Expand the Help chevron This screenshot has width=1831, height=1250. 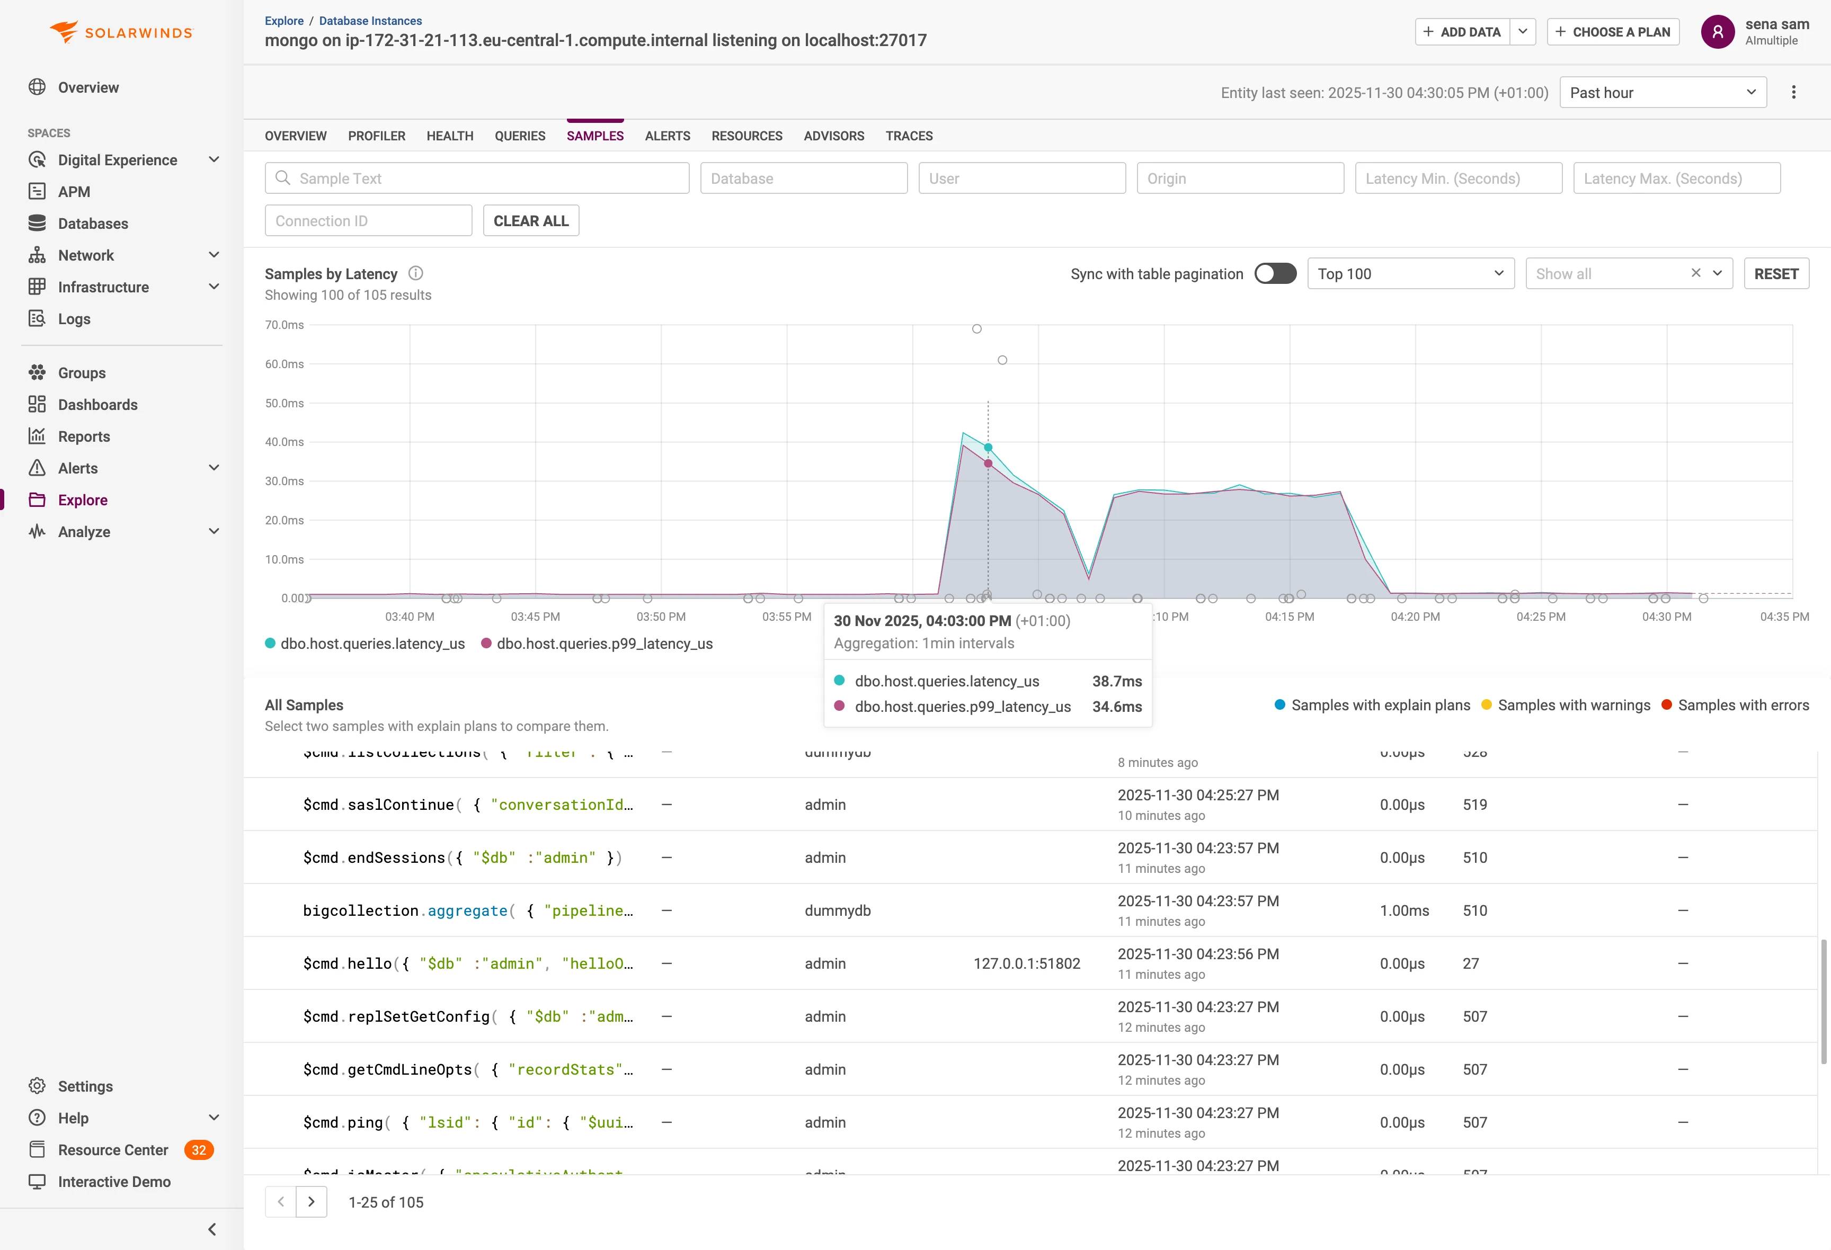click(214, 1118)
